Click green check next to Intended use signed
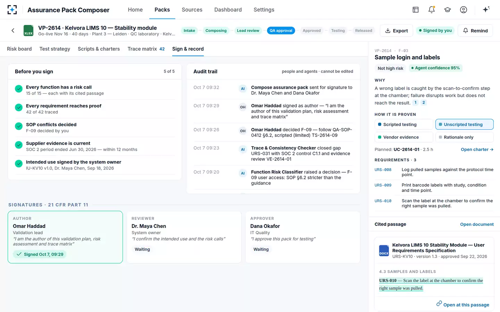Image resolution: width=500 pixels, height=312 pixels. click(19, 164)
